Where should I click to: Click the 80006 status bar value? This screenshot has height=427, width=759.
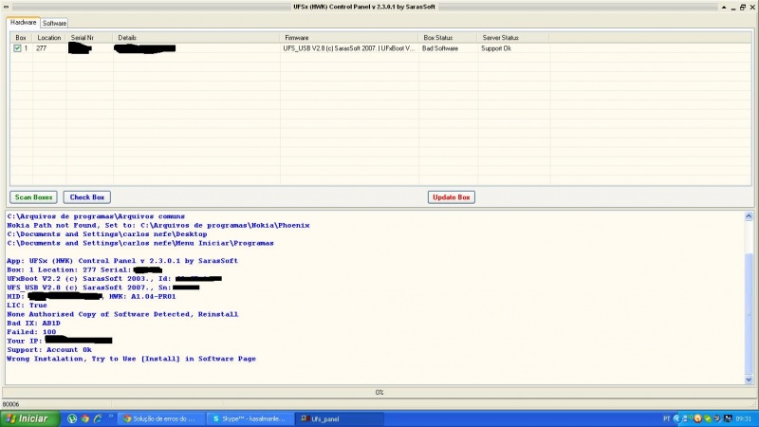point(10,404)
